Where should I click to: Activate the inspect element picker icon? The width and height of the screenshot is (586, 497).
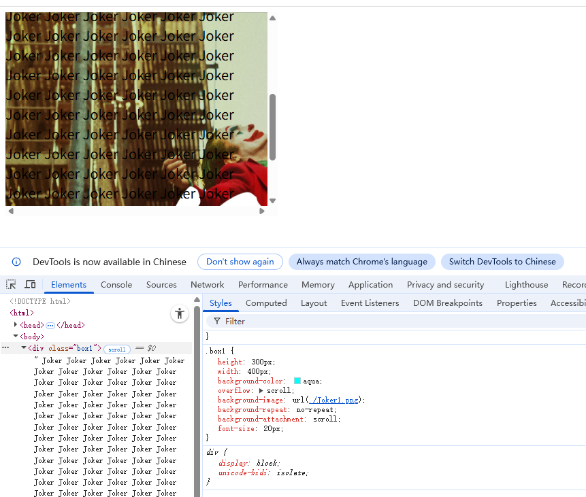pos(11,284)
